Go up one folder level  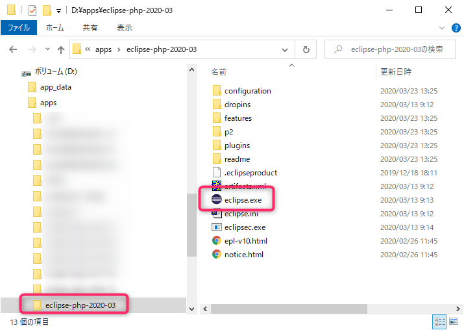[x=61, y=49]
